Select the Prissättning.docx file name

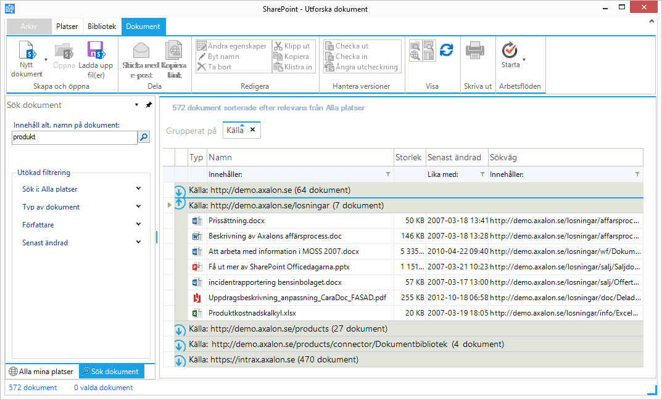pyautogui.click(x=236, y=221)
